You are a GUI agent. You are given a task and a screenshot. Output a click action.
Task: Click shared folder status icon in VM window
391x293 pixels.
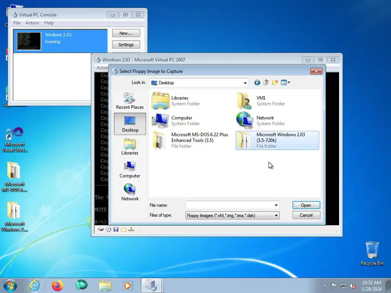pyautogui.click(x=123, y=229)
